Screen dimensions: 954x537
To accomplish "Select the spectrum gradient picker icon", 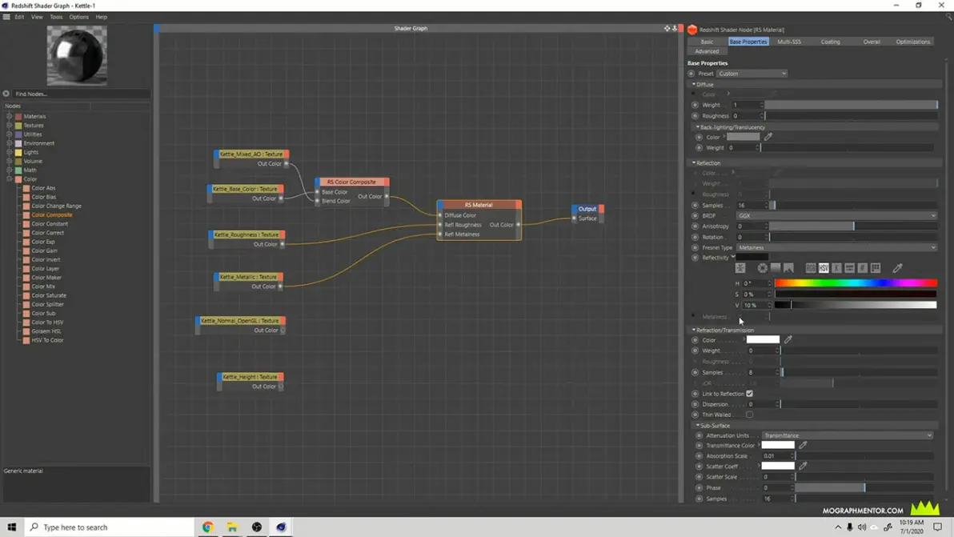I will click(776, 268).
